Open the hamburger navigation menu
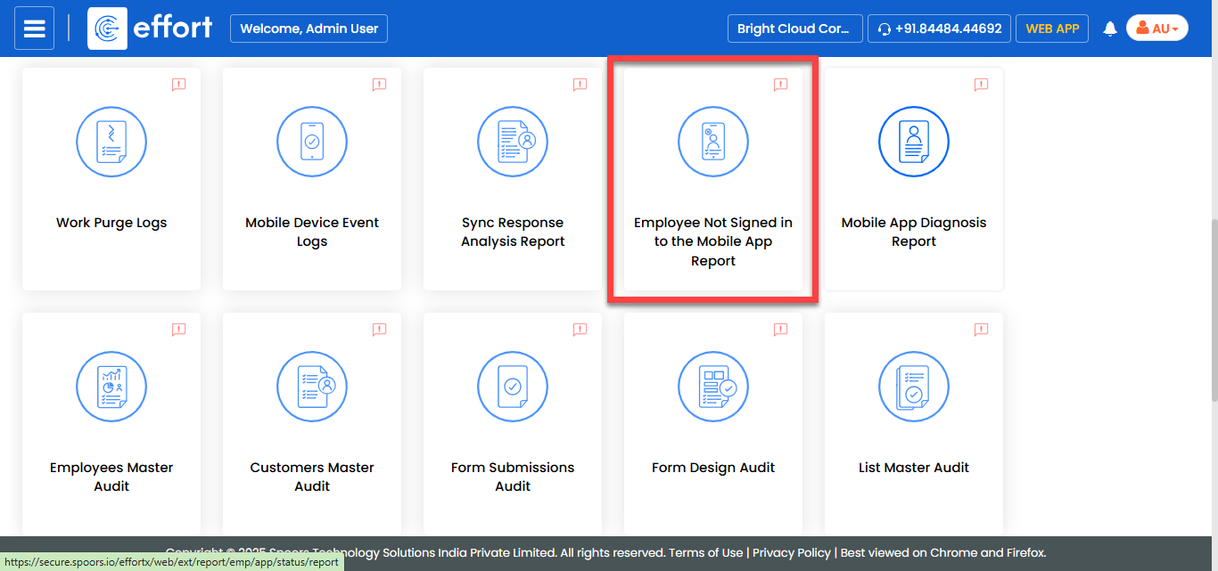The width and height of the screenshot is (1218, 571). point(34,29)
